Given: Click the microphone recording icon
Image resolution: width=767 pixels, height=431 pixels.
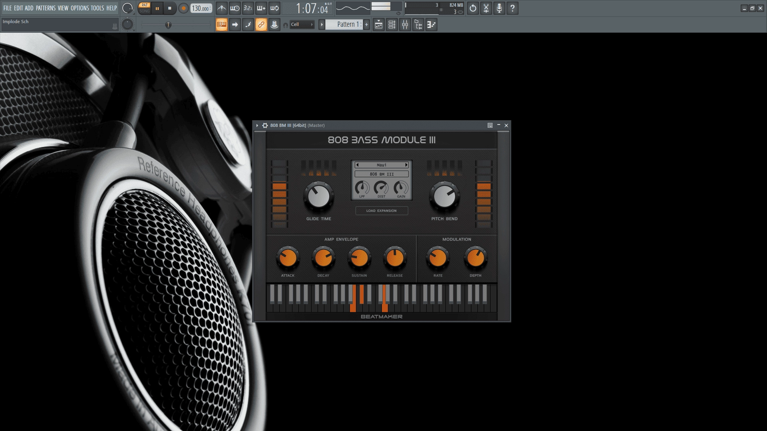Looking at the screenshot, I should (499, 8).
